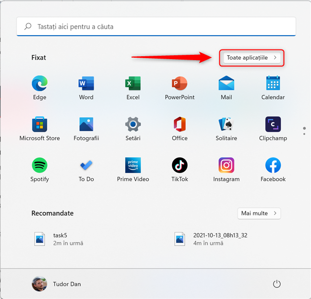Open the Mail app
The image size is (311, 299).
tap(227, 87)
